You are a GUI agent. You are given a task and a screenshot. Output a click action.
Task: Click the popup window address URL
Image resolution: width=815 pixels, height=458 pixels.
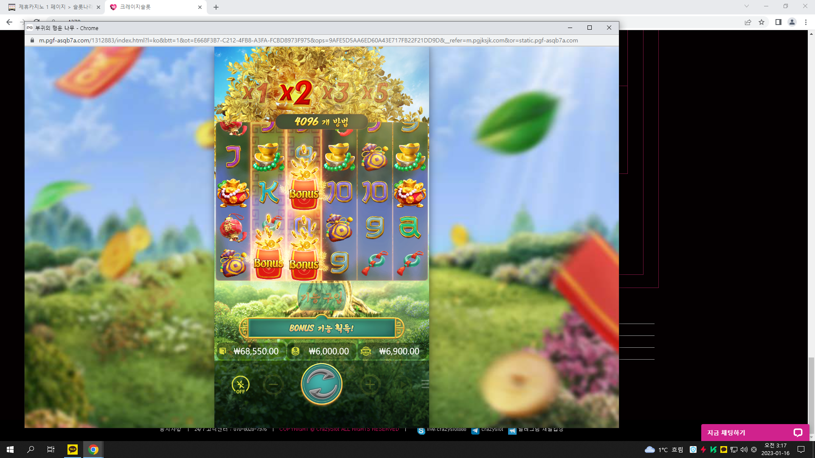pyautogui.click(x=308, y=40)
